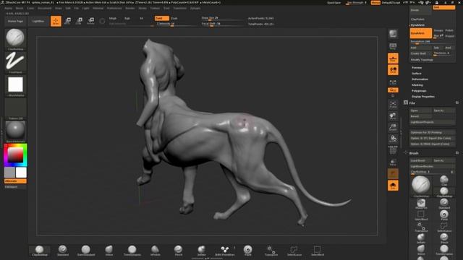
Task: Expand the Surface section
Action: [x=417, y=74]
